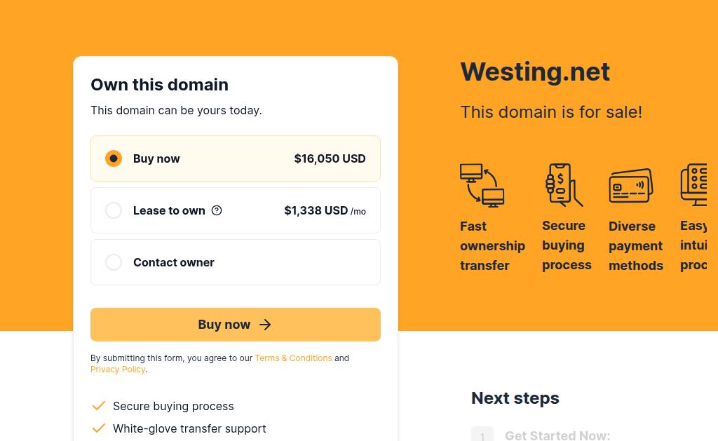
Task: Click the arrow icon in Buy now button
Action: [x=265, y=325]
